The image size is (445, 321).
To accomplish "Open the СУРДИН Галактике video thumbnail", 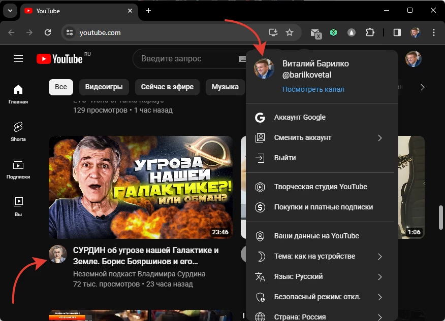I will click(141, 187).
